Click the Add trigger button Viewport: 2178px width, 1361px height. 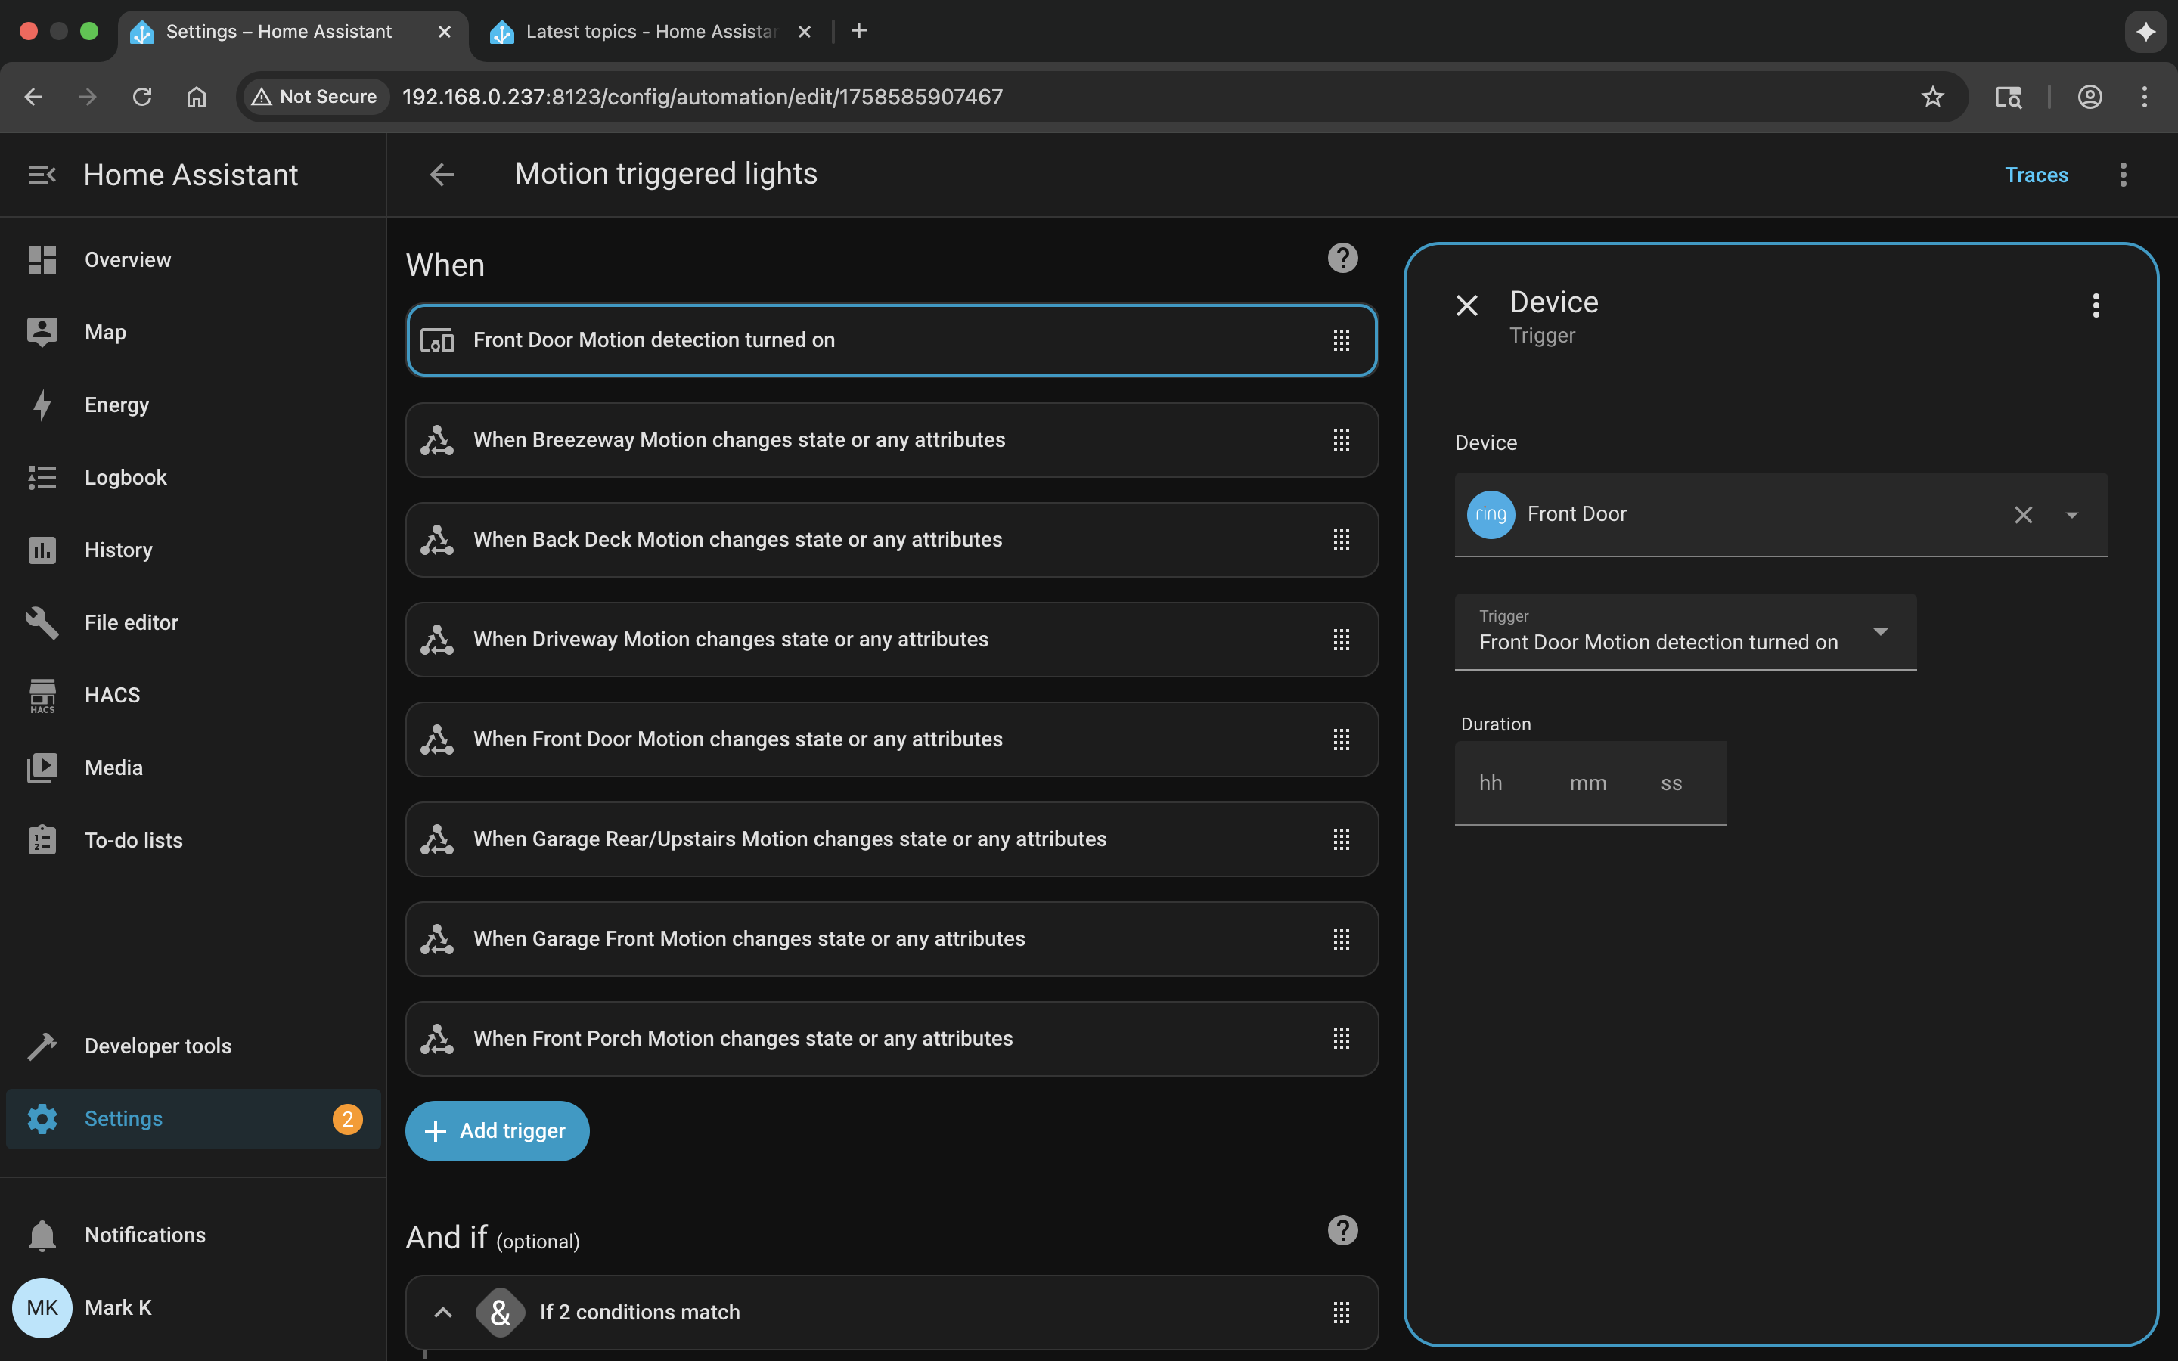(x=497, y=1130)
